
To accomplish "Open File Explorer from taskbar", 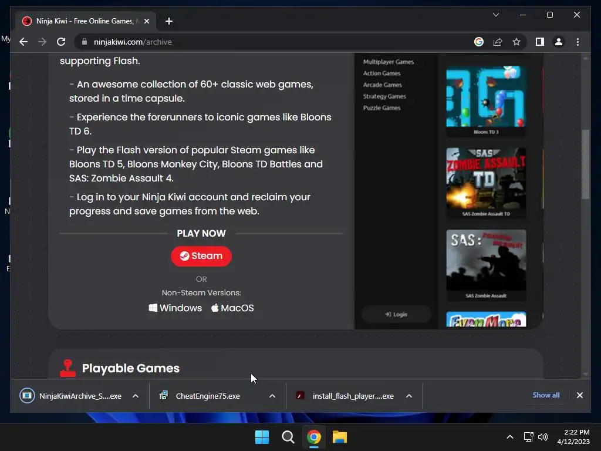I will click(x=340, y=437).
